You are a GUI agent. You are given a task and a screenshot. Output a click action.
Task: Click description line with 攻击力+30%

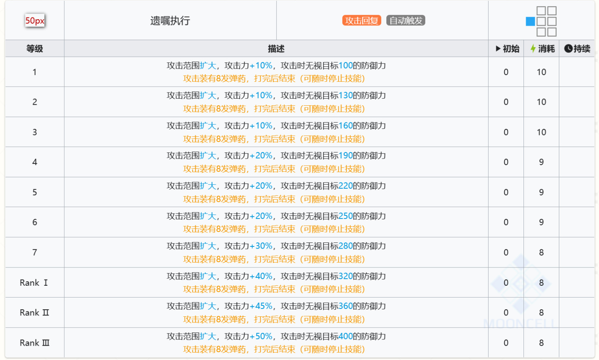pos(276,246)
